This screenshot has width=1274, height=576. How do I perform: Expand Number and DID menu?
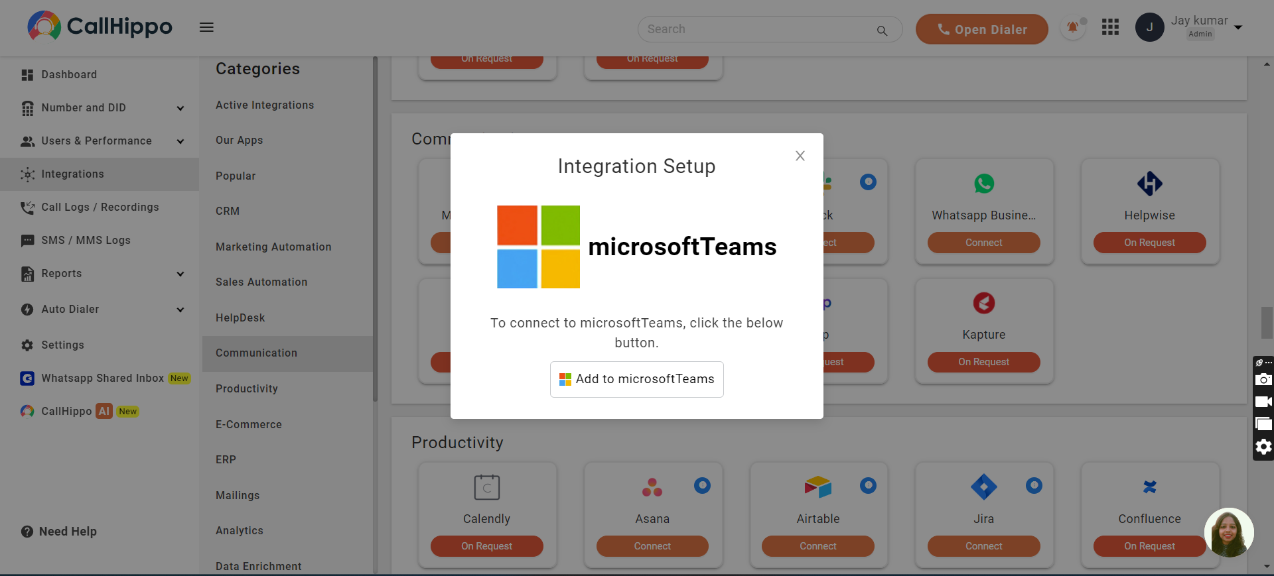tap(180, 108)
